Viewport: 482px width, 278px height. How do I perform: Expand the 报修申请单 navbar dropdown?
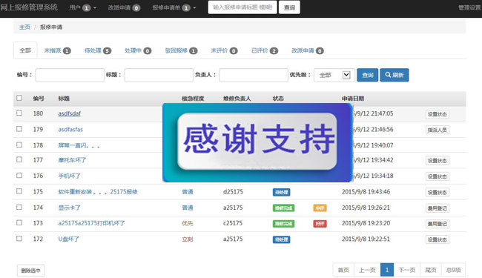click(x=174, y=7)
